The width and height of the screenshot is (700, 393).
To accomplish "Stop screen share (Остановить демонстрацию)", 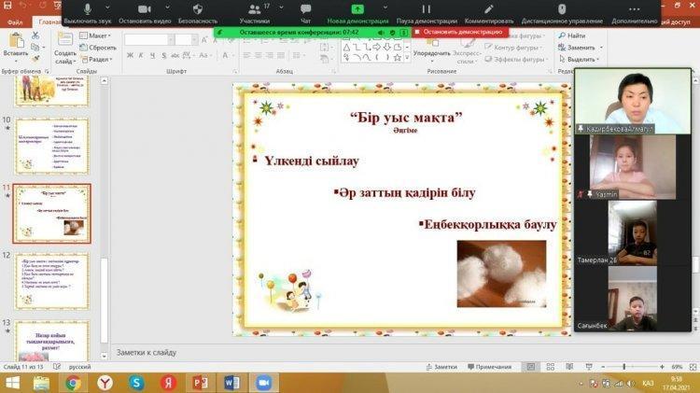I will click(x=459, y=32).
